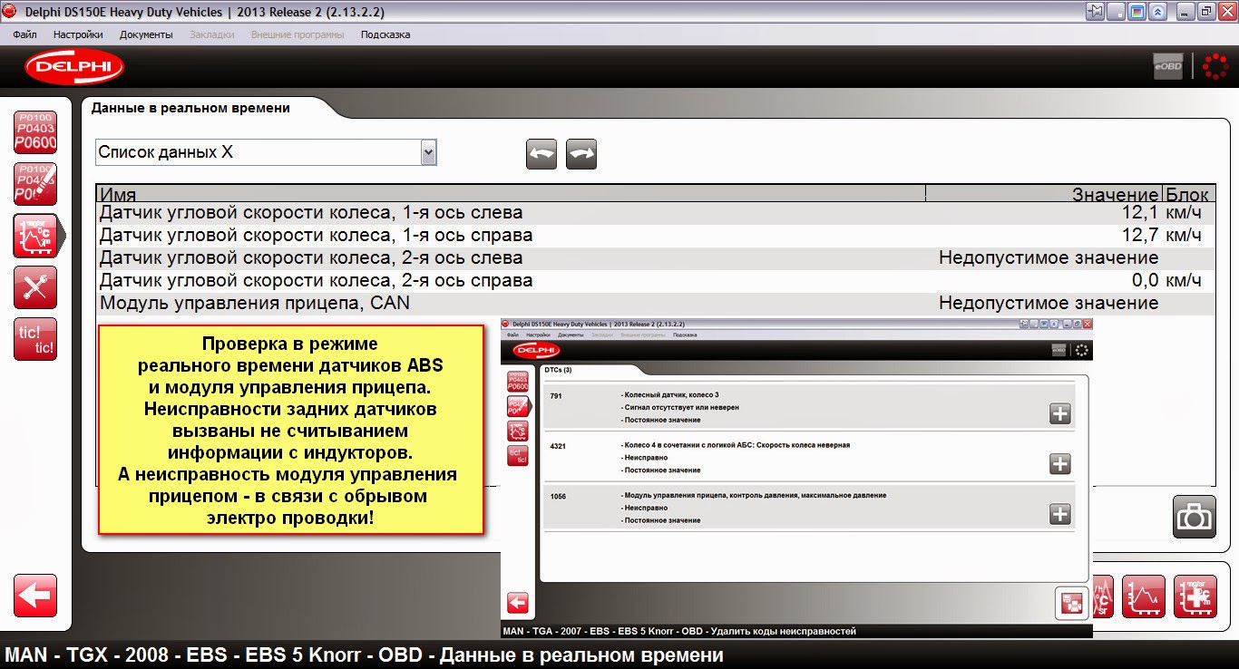1239x669 pixels.
Task: Click erase codes sidebar icon in inset window
Action: tap(517, 406)
